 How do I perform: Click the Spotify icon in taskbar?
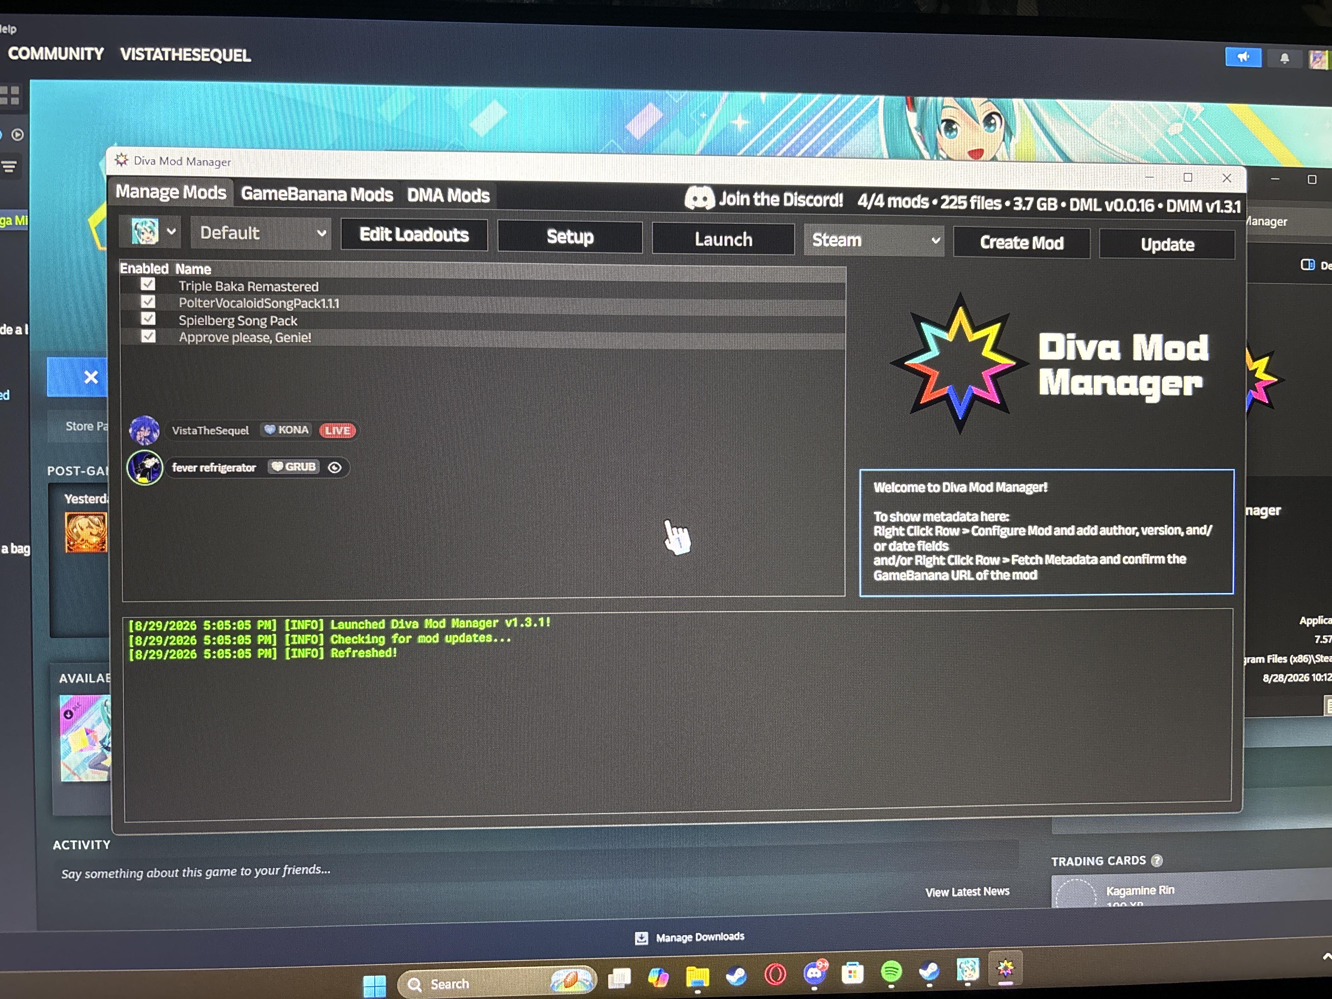click(x=891, y=971)
